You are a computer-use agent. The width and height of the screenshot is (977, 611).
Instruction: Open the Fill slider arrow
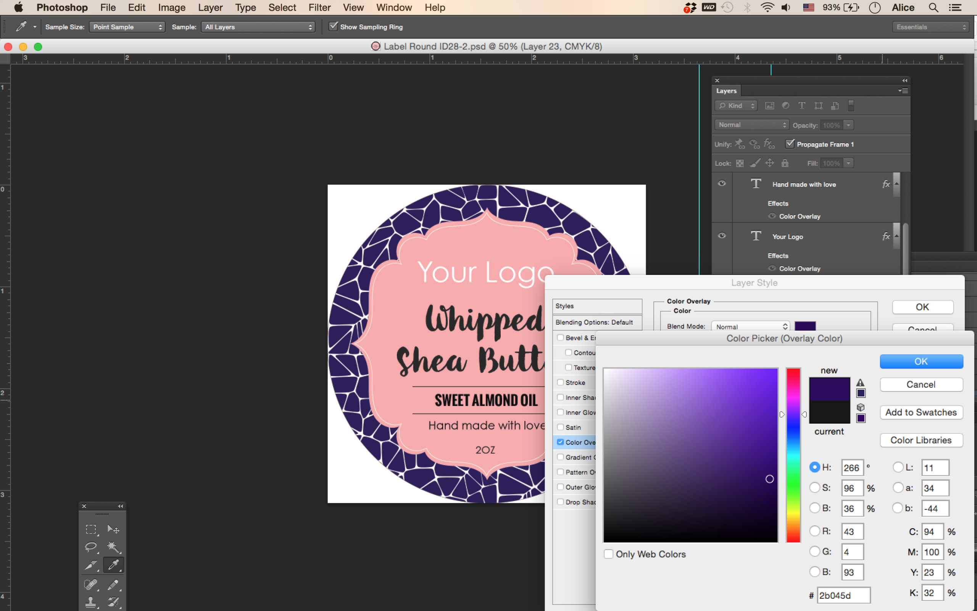(x=849, y=163)
